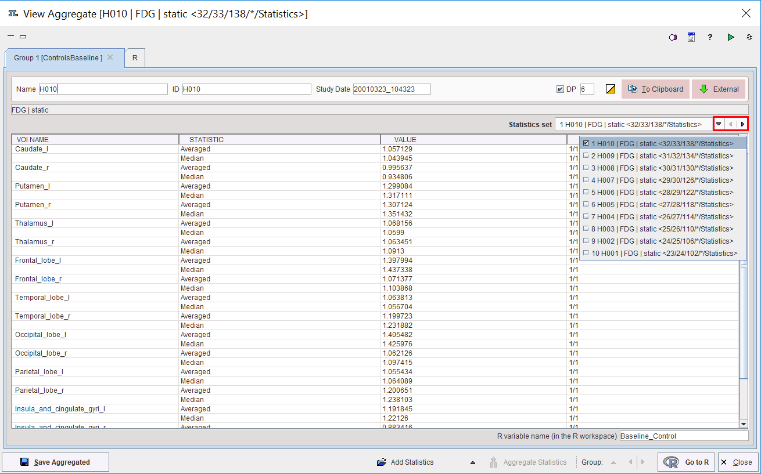The width and height of the screenshot is (761, 474).
Task: Click the To Clipboard button
Action: (656, 89)
